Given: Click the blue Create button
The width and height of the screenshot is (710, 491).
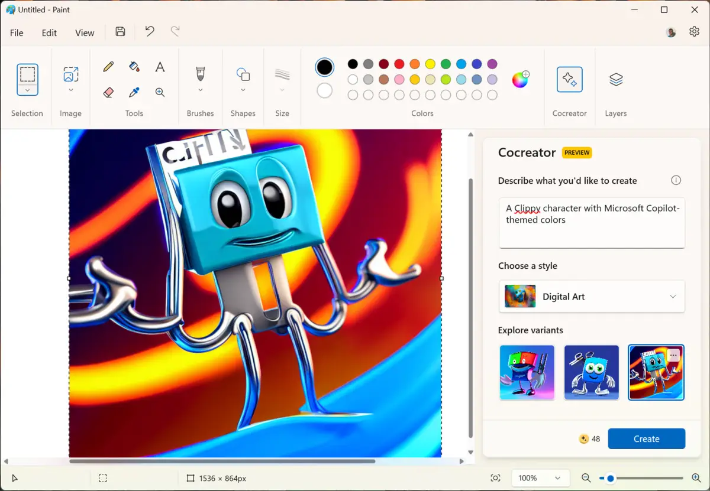Looking at the screenshot, I should pyautogui.click(x=646, y=439).
